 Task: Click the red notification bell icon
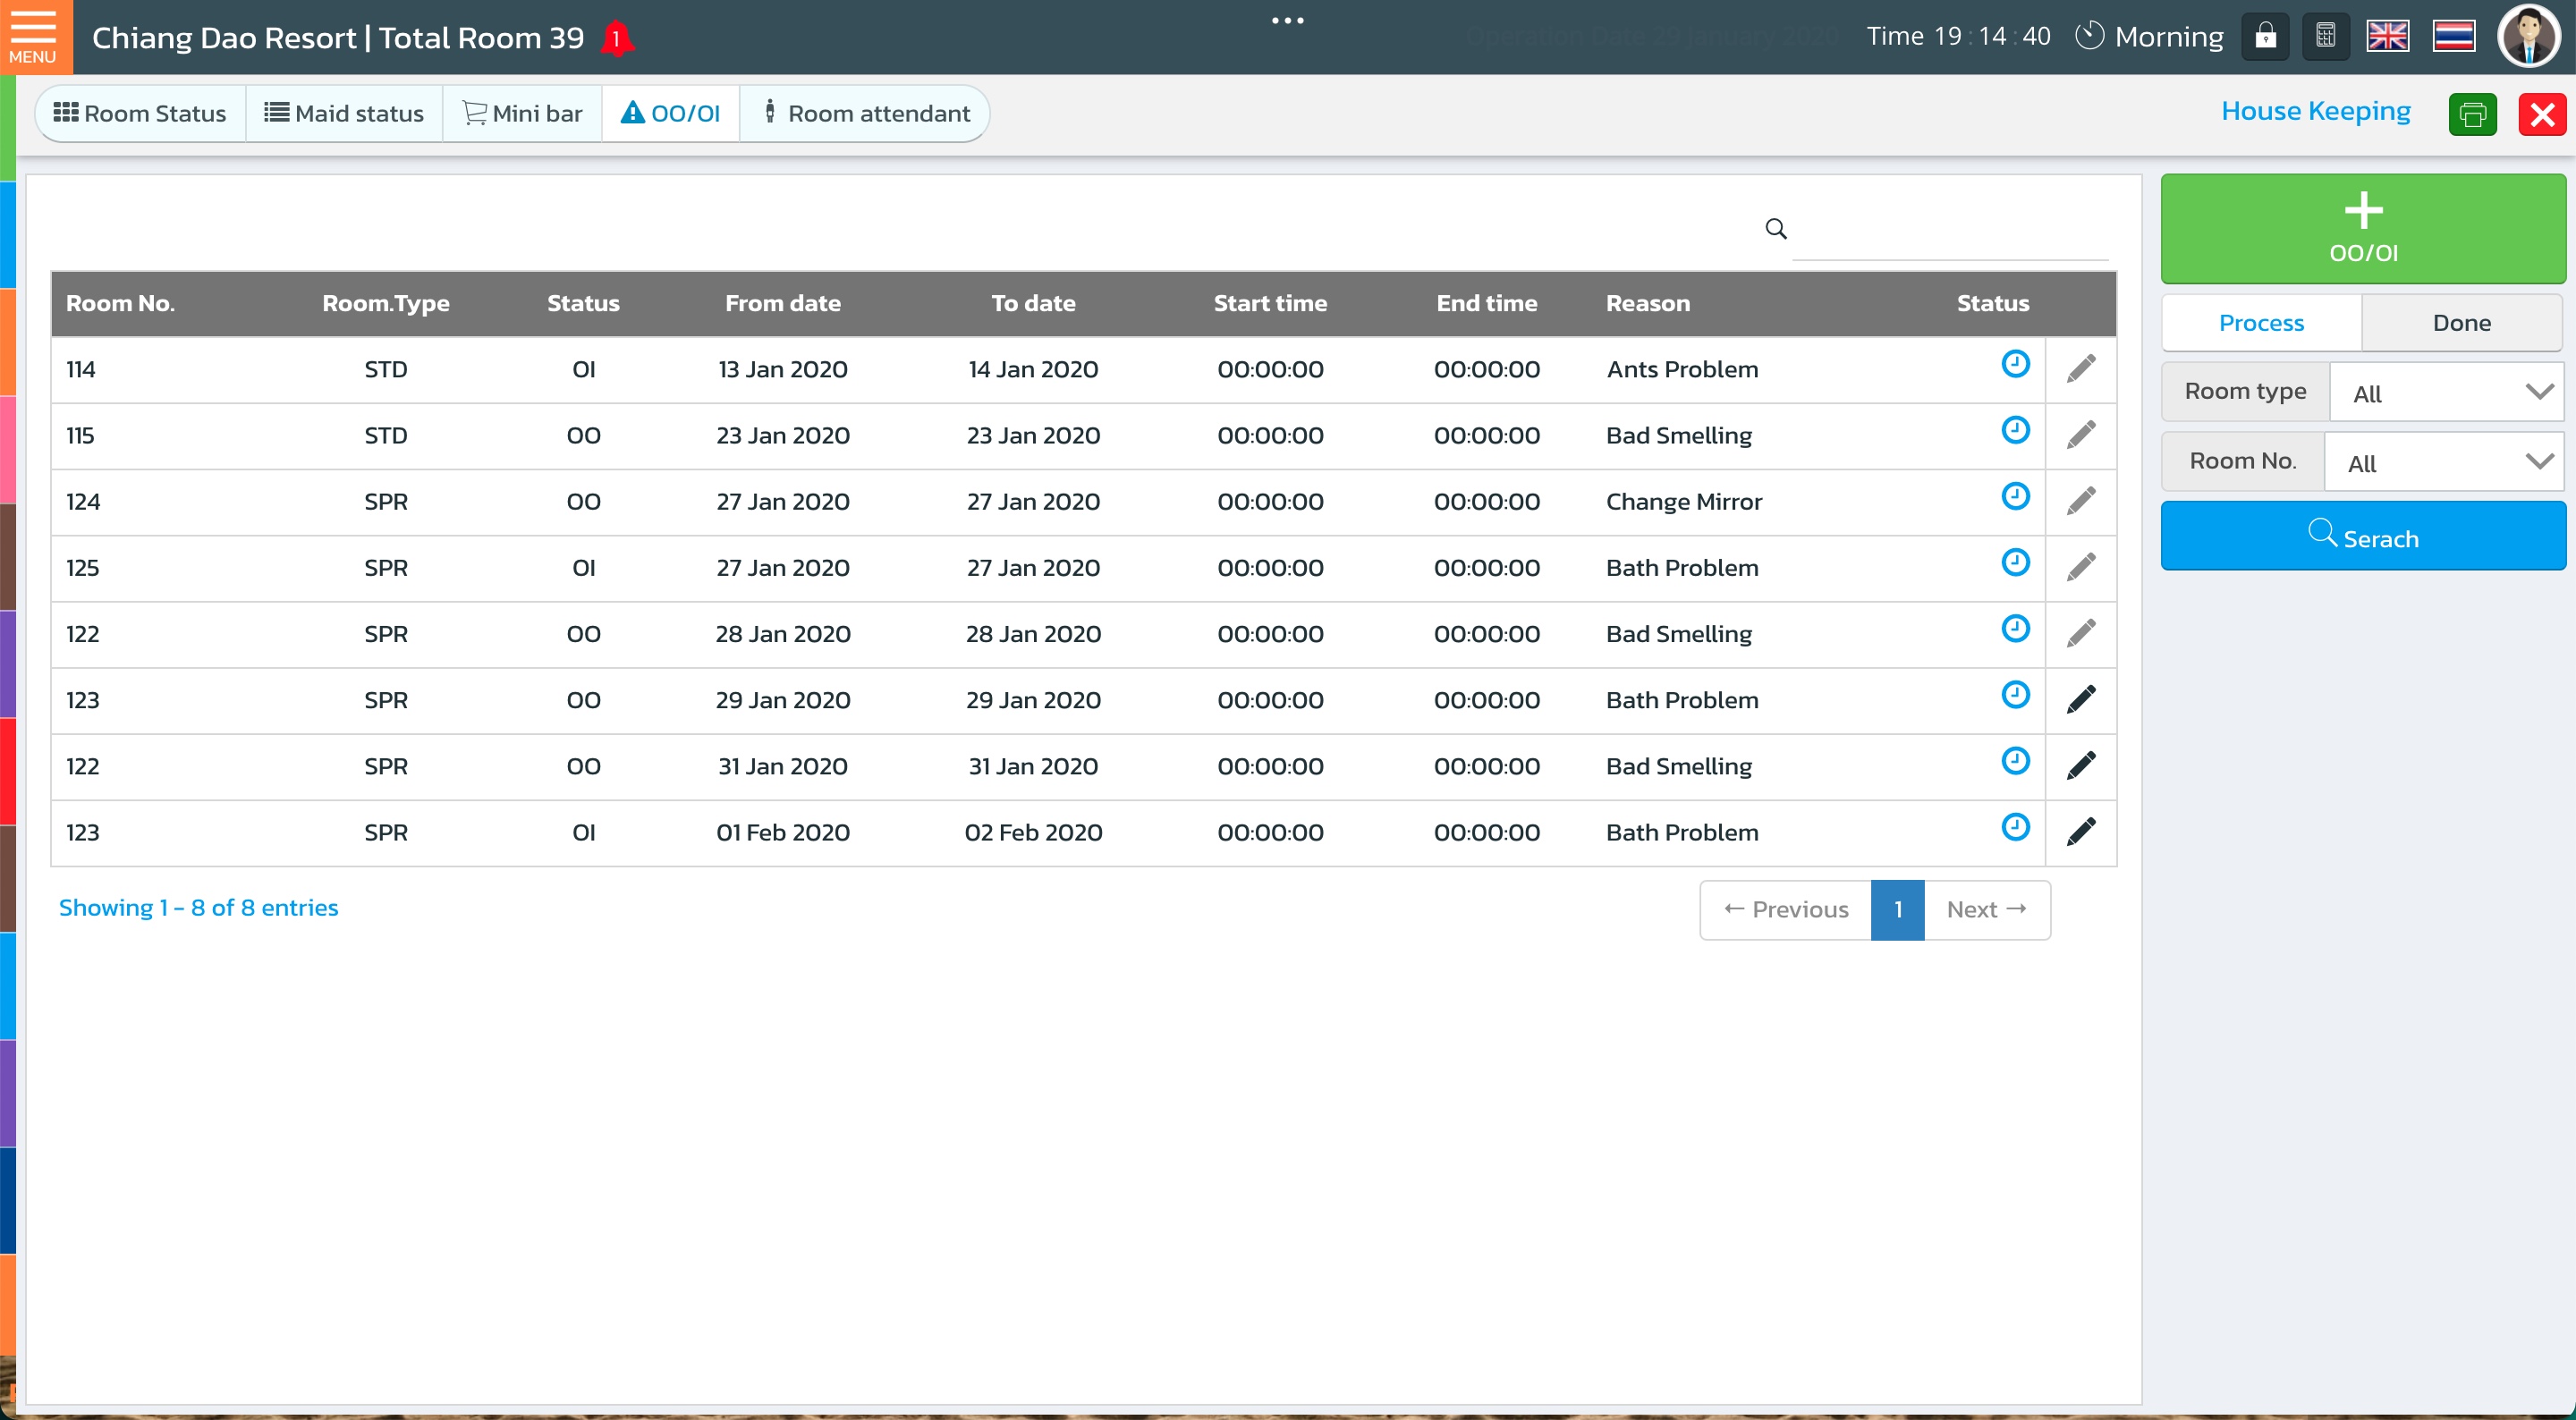pos(617,39)
